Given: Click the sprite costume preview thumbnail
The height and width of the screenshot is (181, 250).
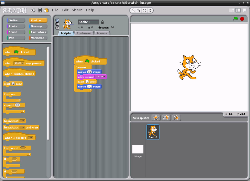Looking at the screenshot, I should pos(68,24).
